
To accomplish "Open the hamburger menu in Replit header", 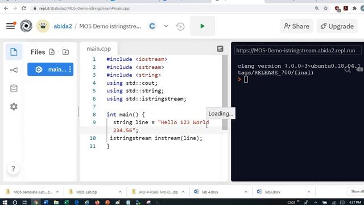I will tap(11, 26).
